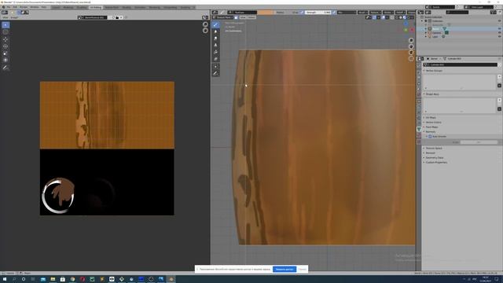Image resolution: width=503 pixels, height=283 pixels.
Task: Click the outliner search field
Action: point(457,13)
